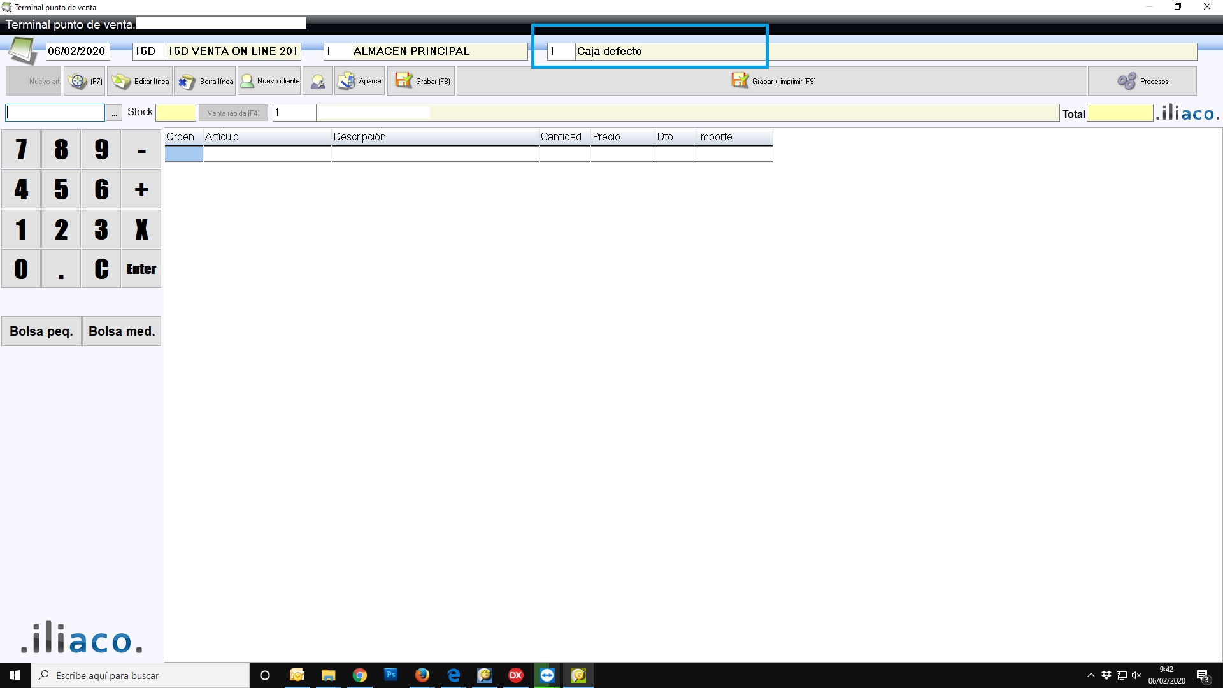Tap keypad X multiply key
This screenshot has height=688, width=1223.
pos(141,229)
